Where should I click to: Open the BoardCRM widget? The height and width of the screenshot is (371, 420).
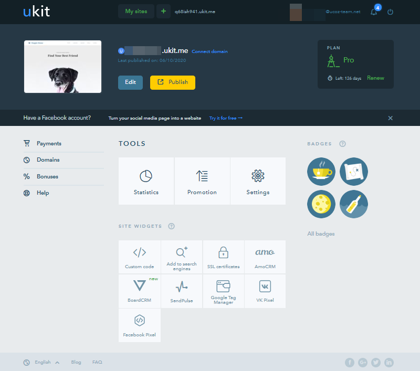point(139,291)
